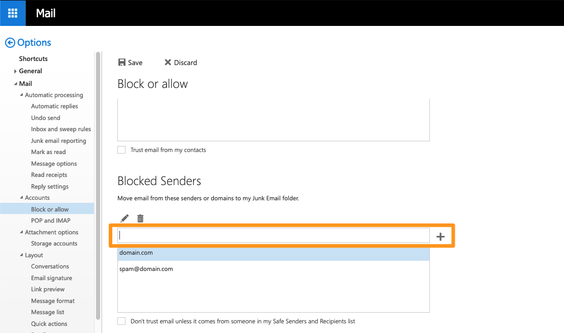564x333 pixels.
Task: Click the Discard X icon
Action: click(168, 63)
